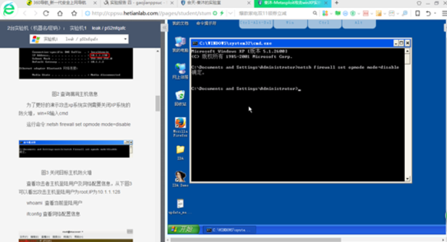Open the firewall command screenshot thumbnail
Image resolution: width=447 pixels, height=242 pixels.
[x=76, y=149]
